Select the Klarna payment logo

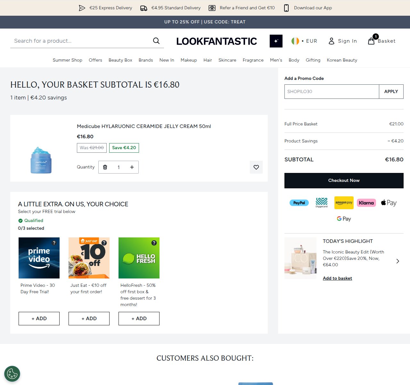point(366,203)
